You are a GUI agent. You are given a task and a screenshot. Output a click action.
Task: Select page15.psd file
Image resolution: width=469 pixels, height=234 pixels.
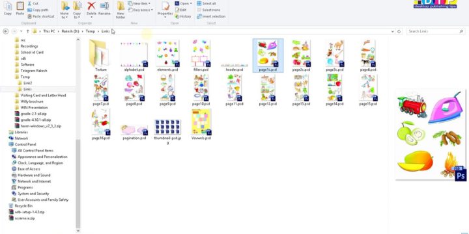pyautogui.click(x=368, y=90)
